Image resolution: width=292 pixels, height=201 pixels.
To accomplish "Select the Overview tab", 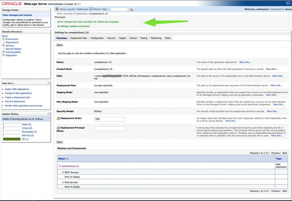I will [62, 38].
